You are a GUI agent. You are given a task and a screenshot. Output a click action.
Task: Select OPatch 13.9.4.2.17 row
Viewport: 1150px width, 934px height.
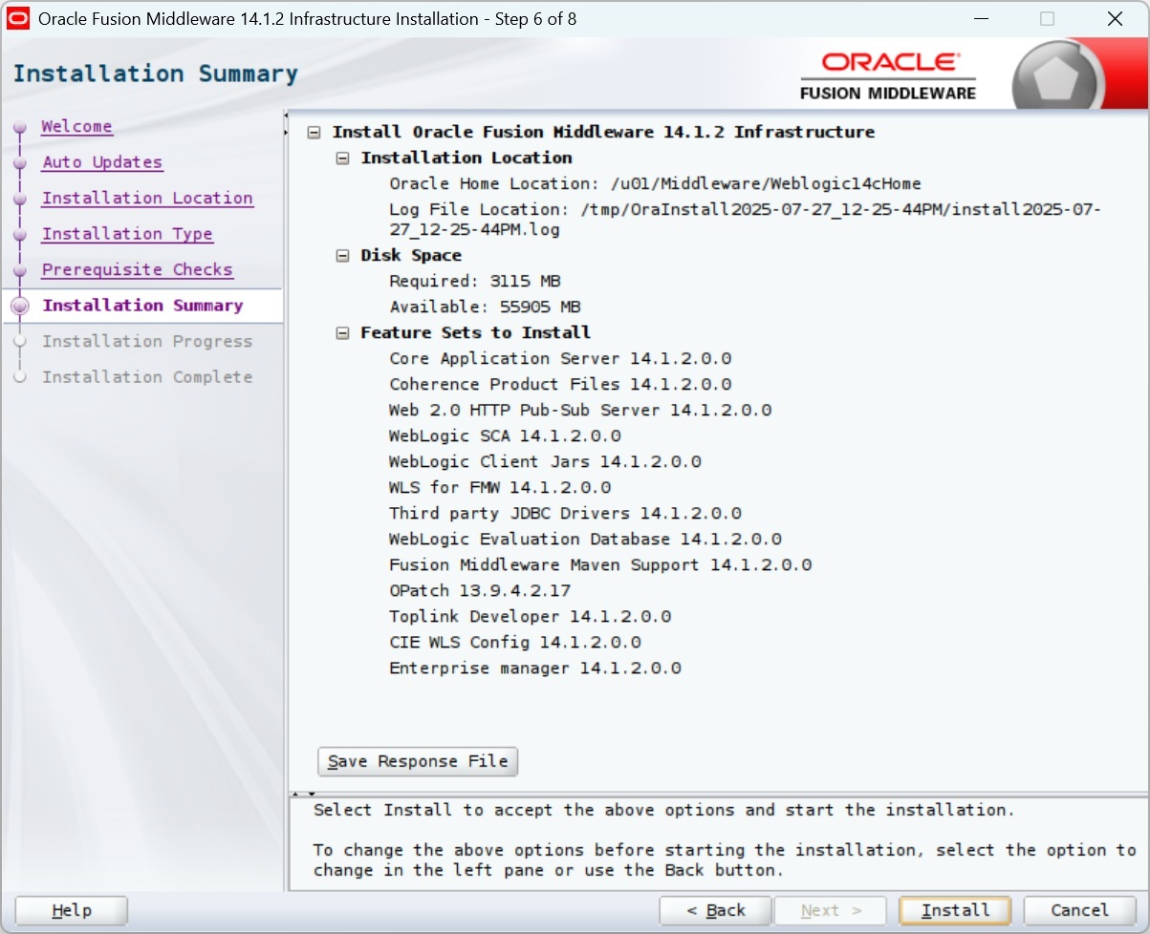(x=480, y=591)
